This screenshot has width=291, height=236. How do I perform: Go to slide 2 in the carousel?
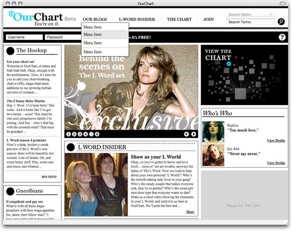(x=74, y=134)
